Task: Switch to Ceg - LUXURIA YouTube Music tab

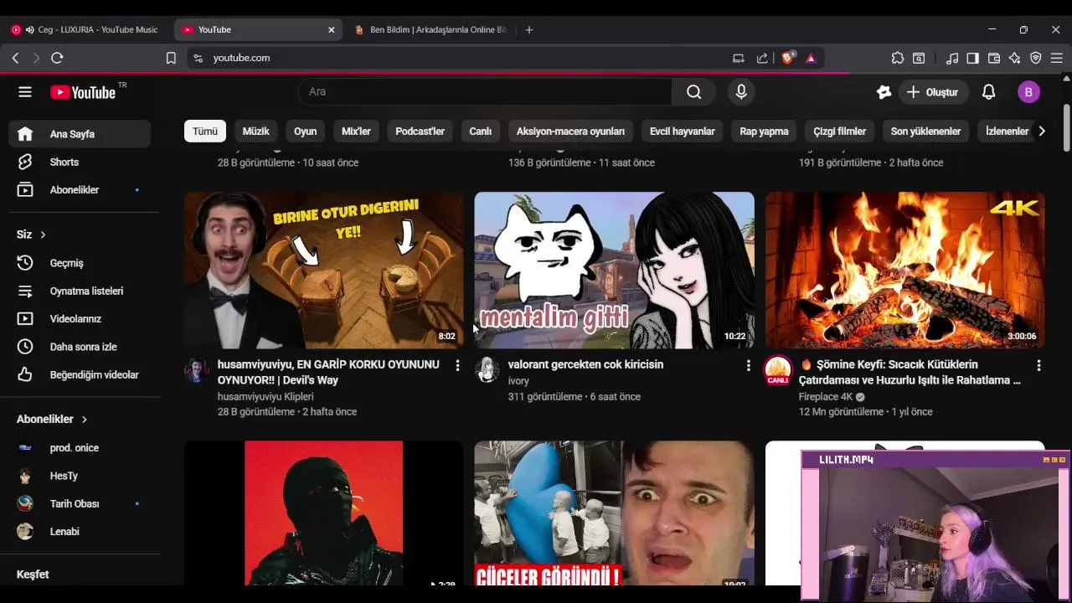Action: pyautogui.click(x=87, y=29)
